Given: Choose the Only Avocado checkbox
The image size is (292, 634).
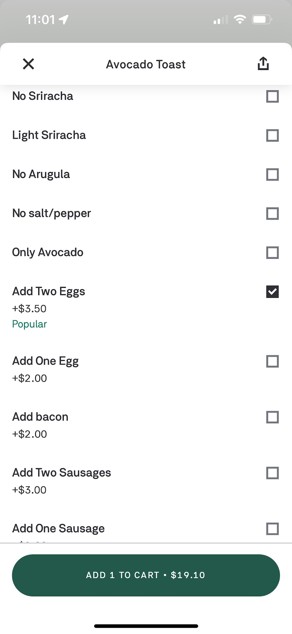Looking at the screenshot, I should point(272,253).
